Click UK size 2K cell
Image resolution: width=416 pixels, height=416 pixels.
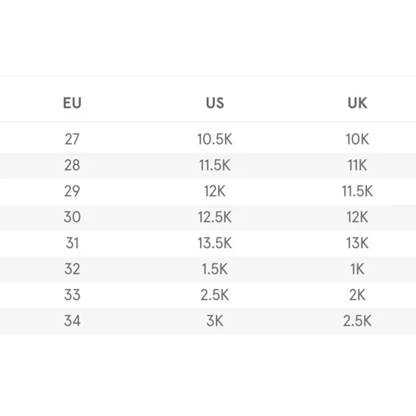click(357, 295)
